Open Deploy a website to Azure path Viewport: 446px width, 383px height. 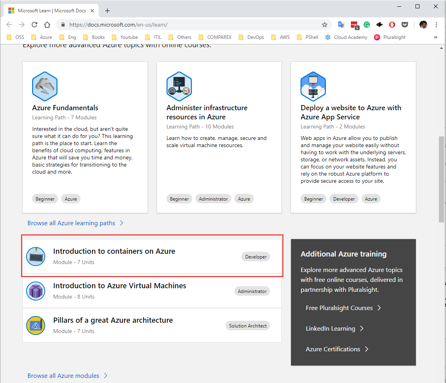coord(351,112)
